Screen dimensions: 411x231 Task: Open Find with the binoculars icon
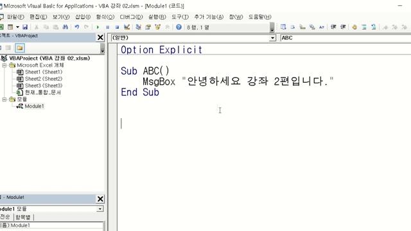coord(66,27)
